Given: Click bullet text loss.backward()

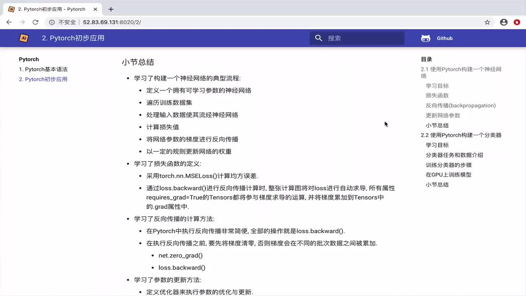Looking at the screenshot, I should [182, 268].
